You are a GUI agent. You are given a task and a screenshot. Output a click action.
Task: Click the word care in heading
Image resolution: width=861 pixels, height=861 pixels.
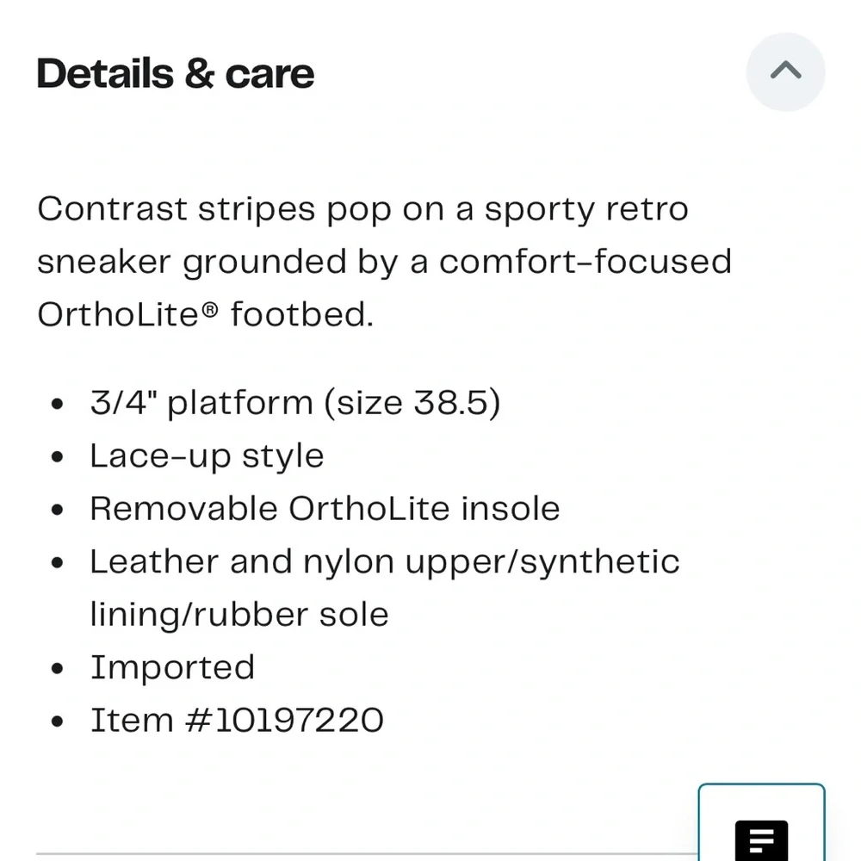pyautogui.click(x=269, y=74)
